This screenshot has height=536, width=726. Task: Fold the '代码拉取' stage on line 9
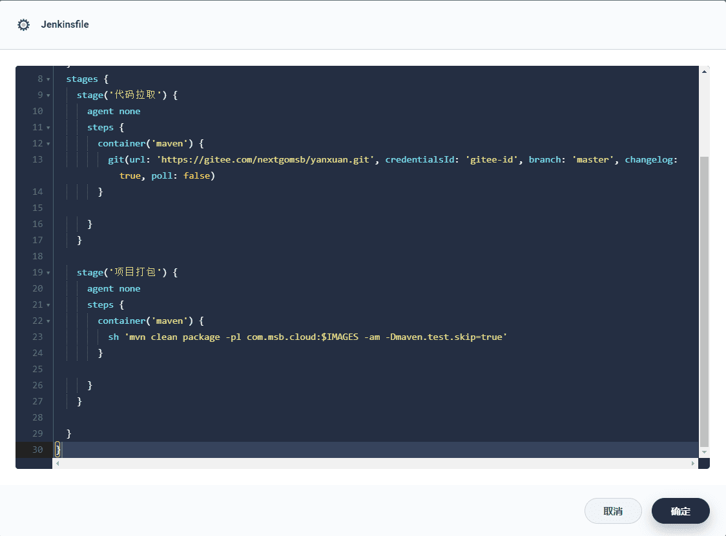point(48,95)
